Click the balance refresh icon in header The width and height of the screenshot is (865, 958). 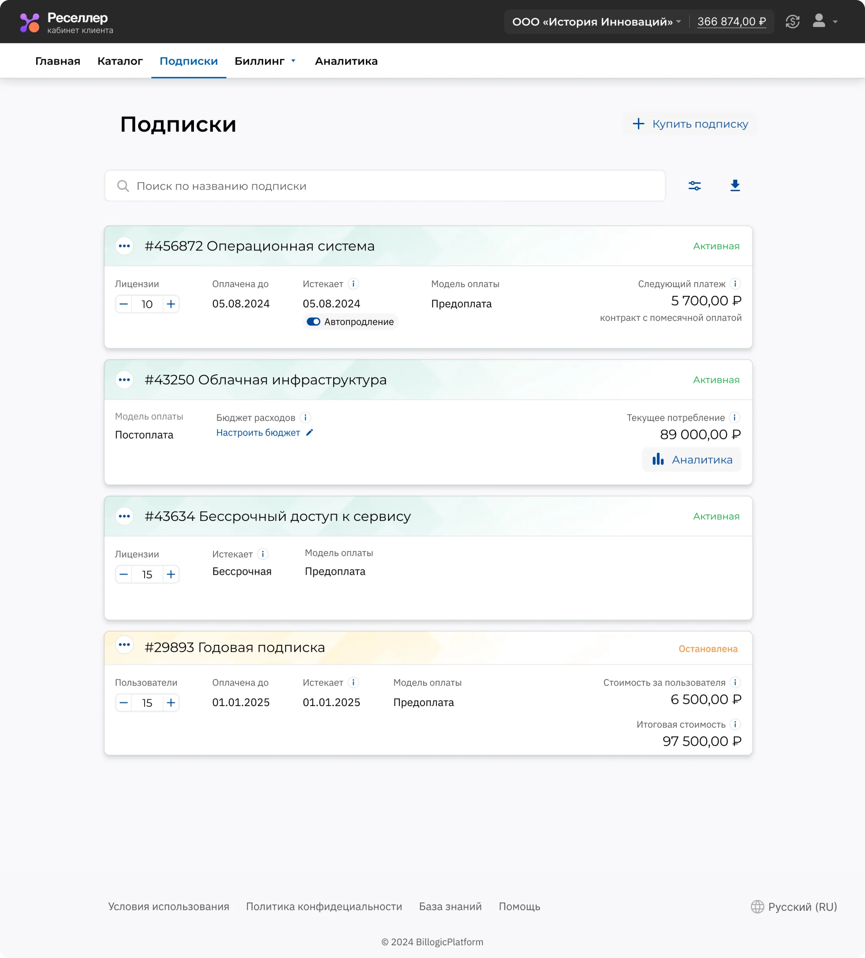(792, 22)
